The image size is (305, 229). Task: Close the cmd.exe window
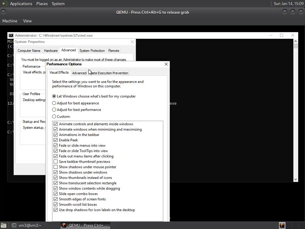[292, 35]
